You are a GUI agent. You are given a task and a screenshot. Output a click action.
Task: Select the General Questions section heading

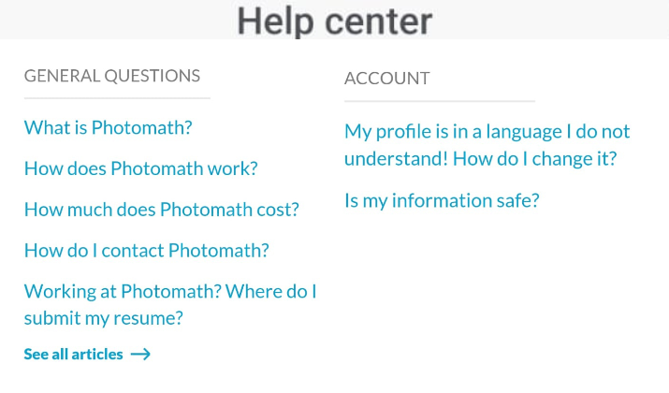(x=112, y=76)
